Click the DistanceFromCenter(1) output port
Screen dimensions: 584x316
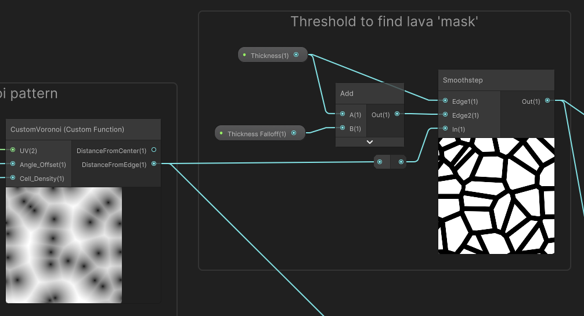[154, 150]
